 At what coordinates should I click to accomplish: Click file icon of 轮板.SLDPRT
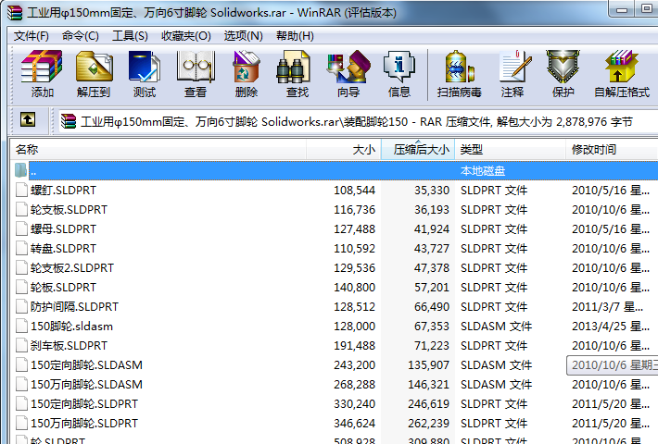(21, 288)
